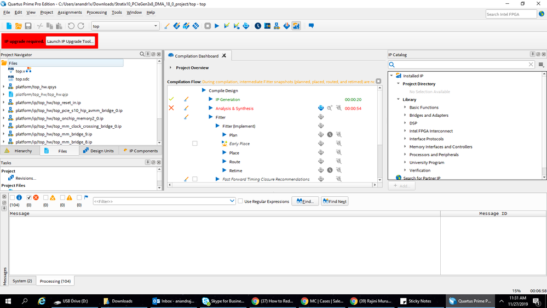Enable the Early Place checkbox
Image resolution: width=547 pixels, height=308 pixels.
[194, 144]
